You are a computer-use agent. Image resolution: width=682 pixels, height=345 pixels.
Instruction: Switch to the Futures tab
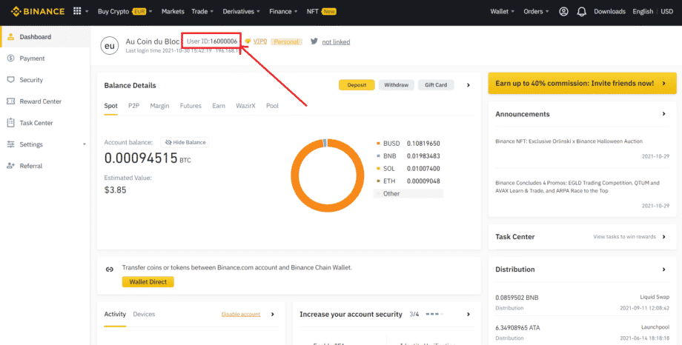click(191, 106)
